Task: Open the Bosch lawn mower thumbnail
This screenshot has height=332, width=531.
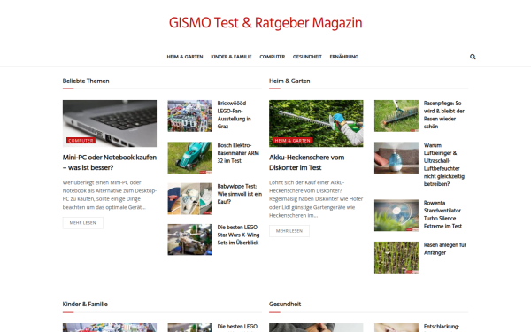Action: tap(189, 158)
